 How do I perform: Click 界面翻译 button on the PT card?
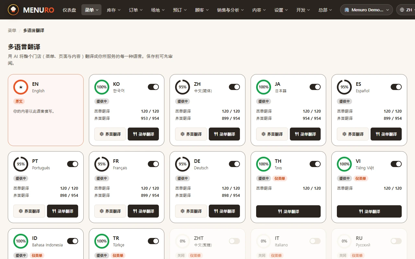tap(29, 211)
